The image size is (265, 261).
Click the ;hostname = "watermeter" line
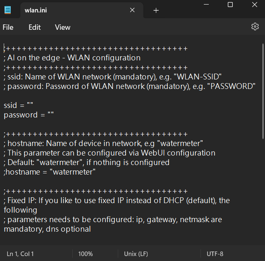tap(50, 172)
